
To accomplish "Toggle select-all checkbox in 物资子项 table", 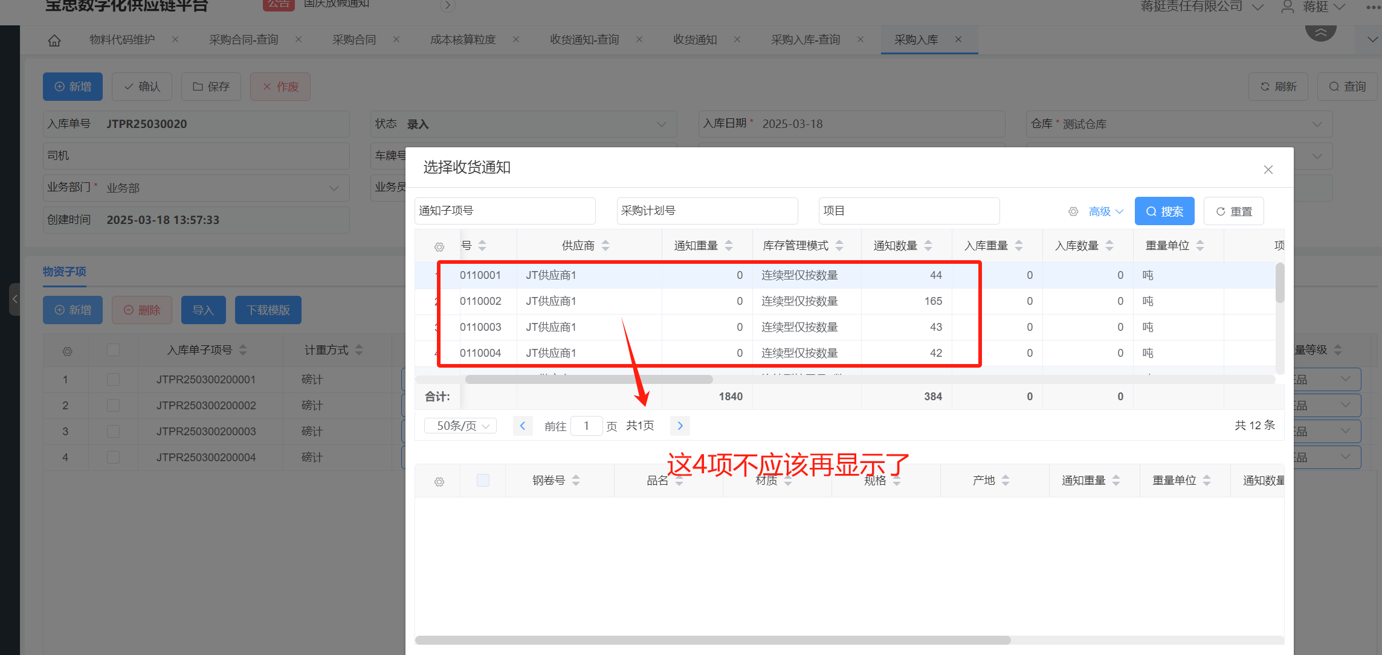I will [x=113, y=350].
